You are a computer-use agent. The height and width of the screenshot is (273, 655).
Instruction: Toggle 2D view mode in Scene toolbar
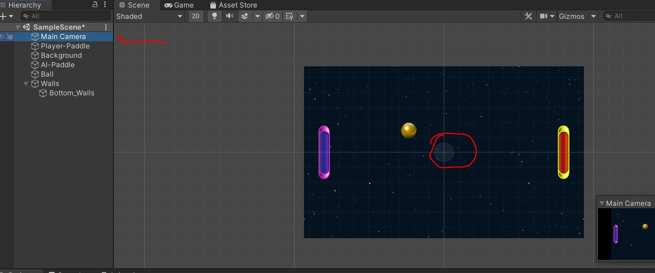(x=196, y=16)
